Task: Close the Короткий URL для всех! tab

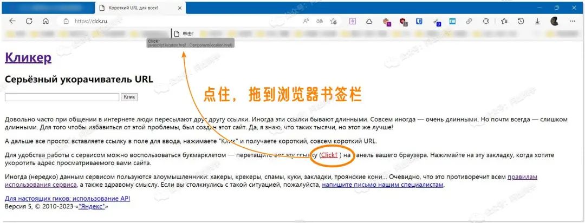Action: click(x=180, y=8)
